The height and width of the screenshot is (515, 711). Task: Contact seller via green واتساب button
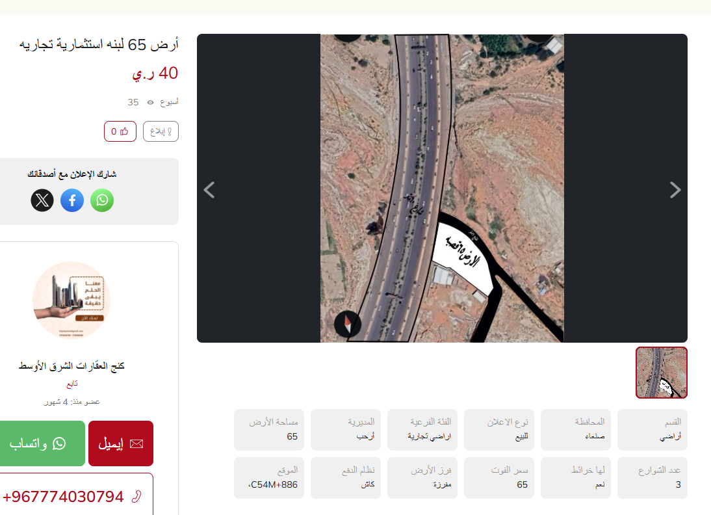42,443
